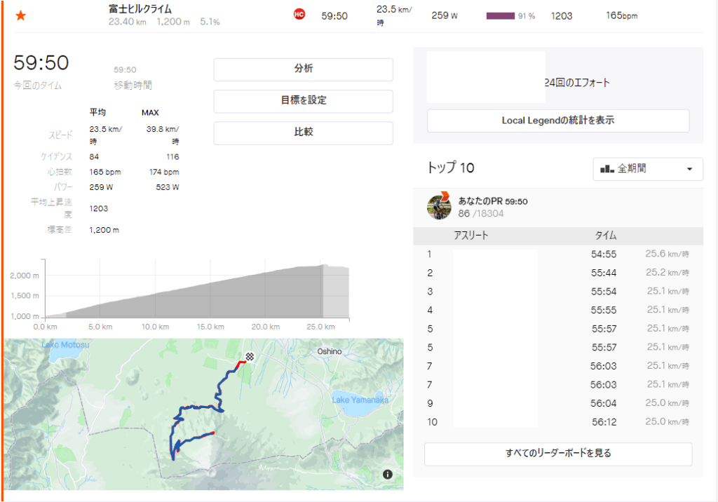Screen dimensions: 718x502
Task: Click Lake Yamanaka label on the map
Action: click(x=360, y=400)
